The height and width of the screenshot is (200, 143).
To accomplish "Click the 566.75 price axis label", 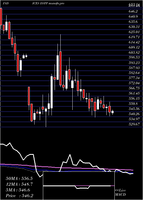I will tap(134, 88).
